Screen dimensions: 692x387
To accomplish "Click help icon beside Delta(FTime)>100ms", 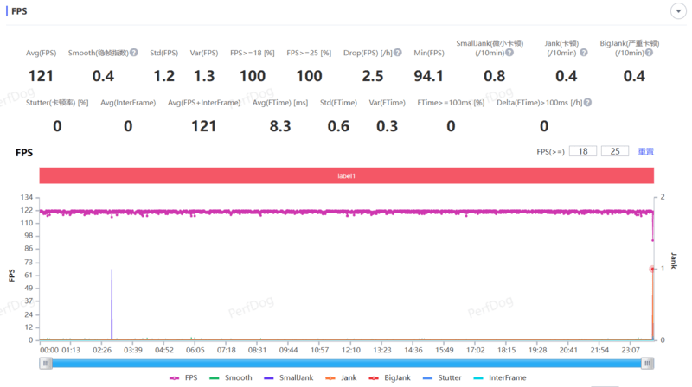I will pos(587,103).
